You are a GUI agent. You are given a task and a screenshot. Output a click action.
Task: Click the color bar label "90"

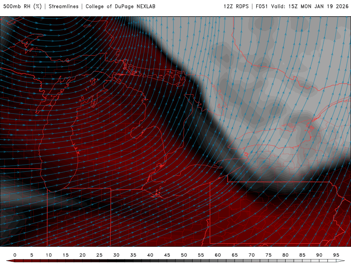319,255
